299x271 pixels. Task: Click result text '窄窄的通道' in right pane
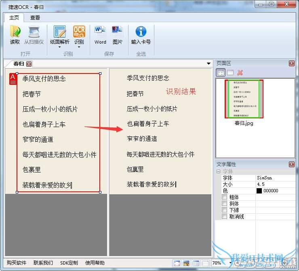142,139
